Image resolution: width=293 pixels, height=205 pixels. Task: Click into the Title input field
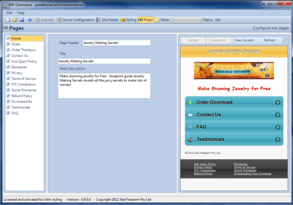104,61
